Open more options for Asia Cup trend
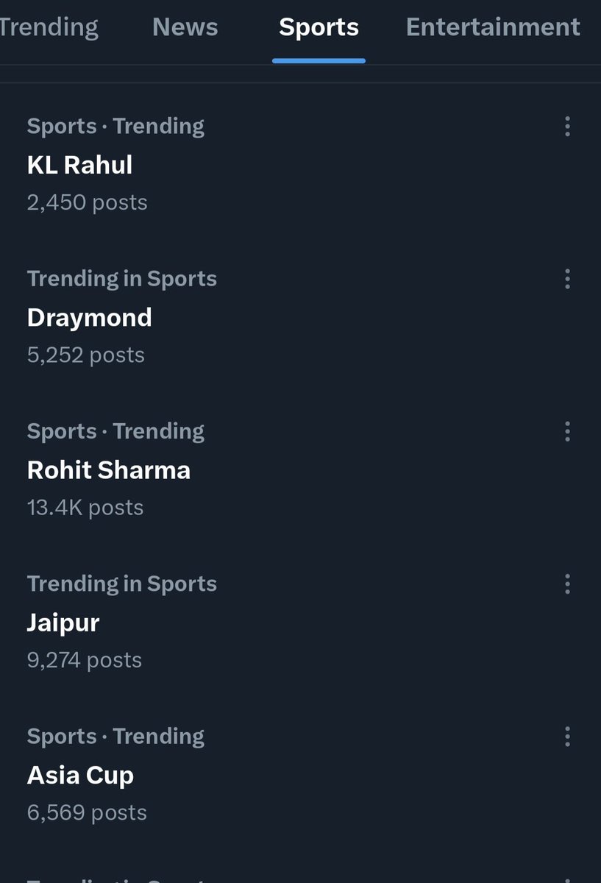601x883 pixels. 567,737
